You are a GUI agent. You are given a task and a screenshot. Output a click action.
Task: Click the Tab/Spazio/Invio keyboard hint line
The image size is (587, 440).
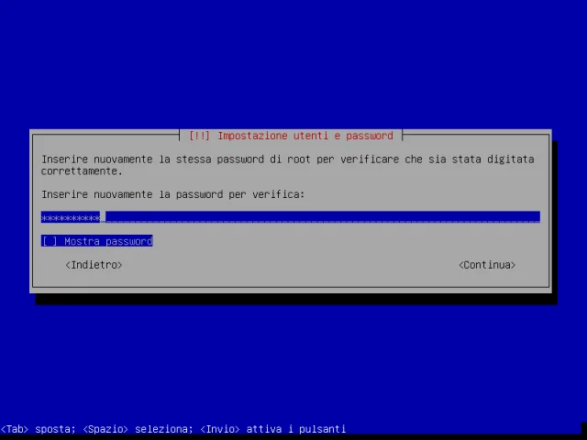click(173, 429)
